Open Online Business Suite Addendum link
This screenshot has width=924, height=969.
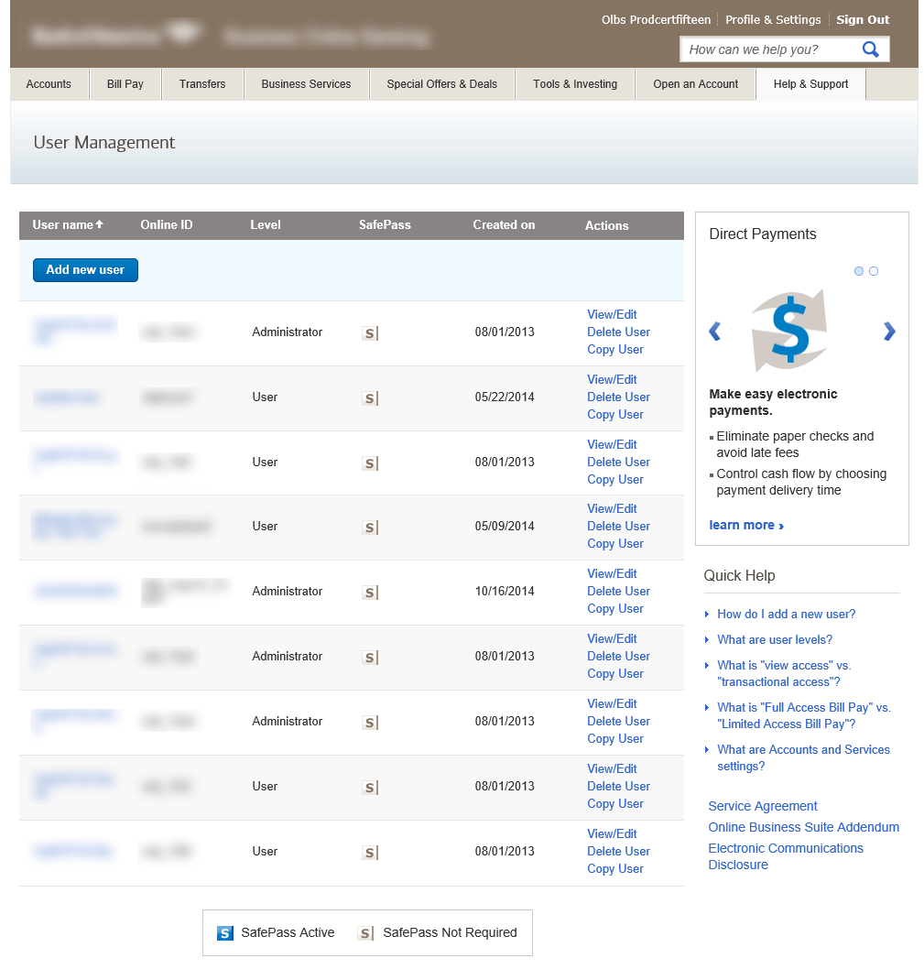click(803, 827)
